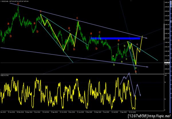Click the '5 Sep 2014' date label

[54, 112]
